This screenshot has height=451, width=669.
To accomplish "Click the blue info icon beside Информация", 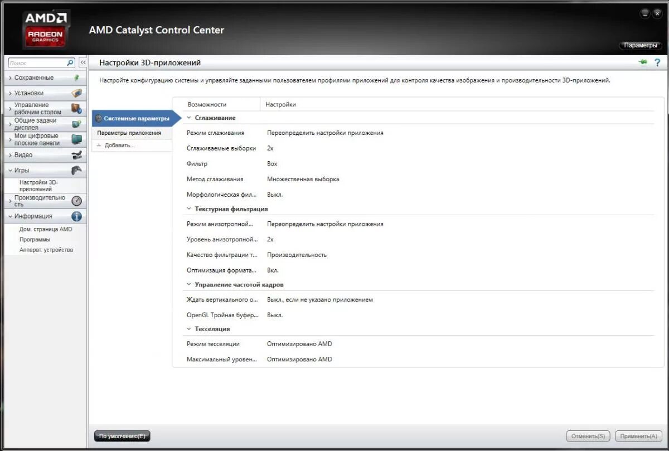I will click(x=76, y=216).
